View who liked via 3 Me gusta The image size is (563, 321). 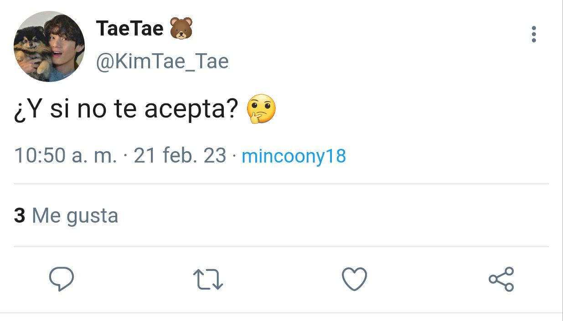[66, 215]
